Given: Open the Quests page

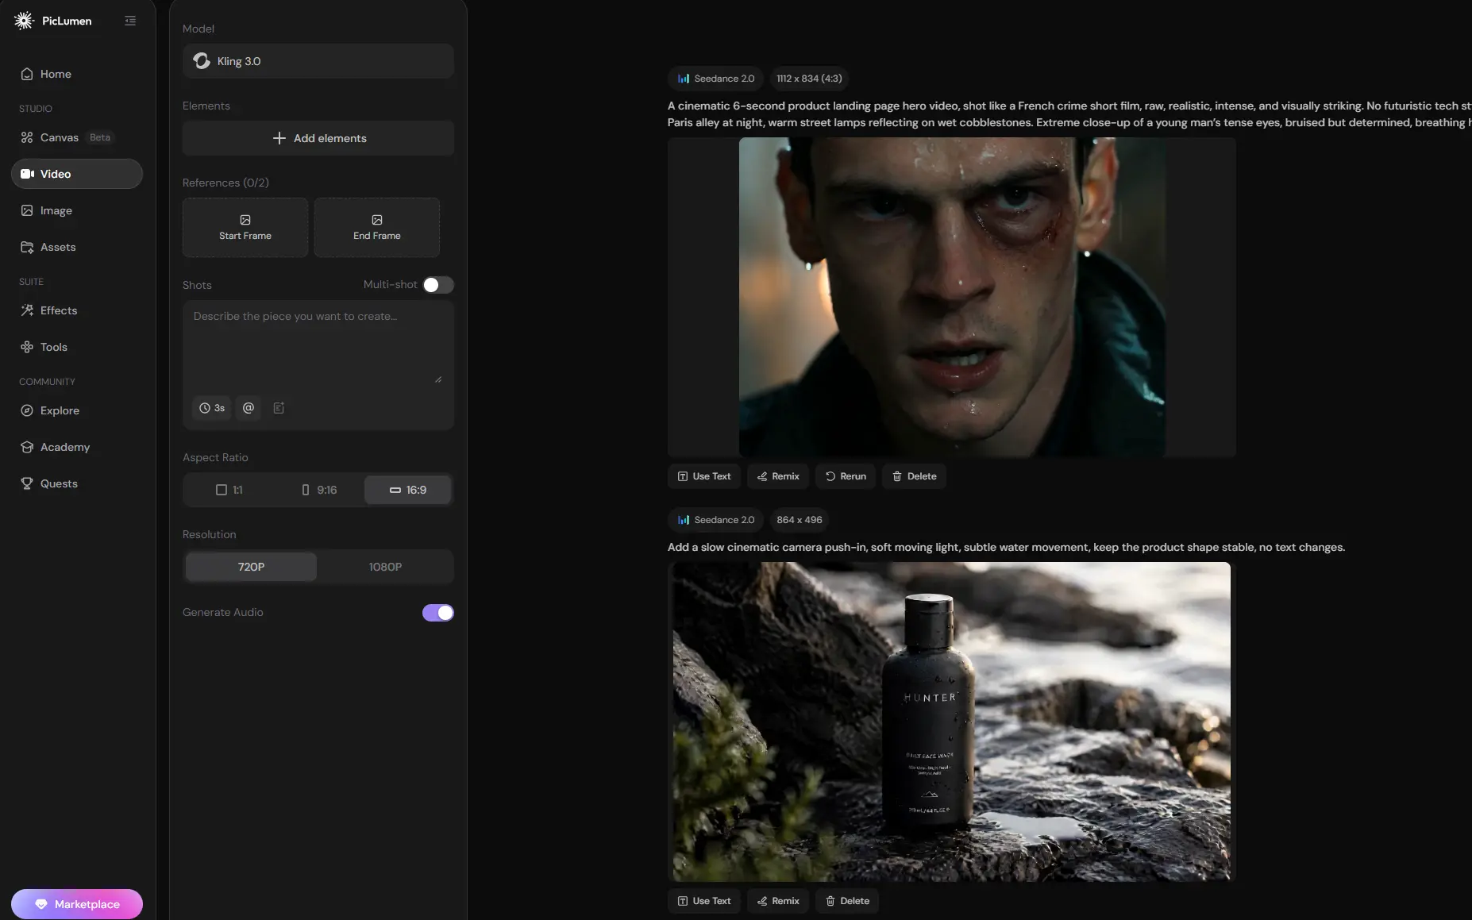Looking at the screenshot, I should click(x=77, y=483).
